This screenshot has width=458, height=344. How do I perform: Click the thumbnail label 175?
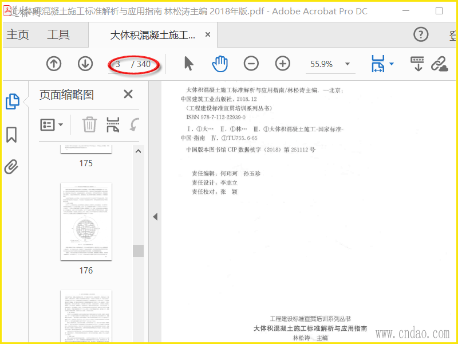pos(86,163)
